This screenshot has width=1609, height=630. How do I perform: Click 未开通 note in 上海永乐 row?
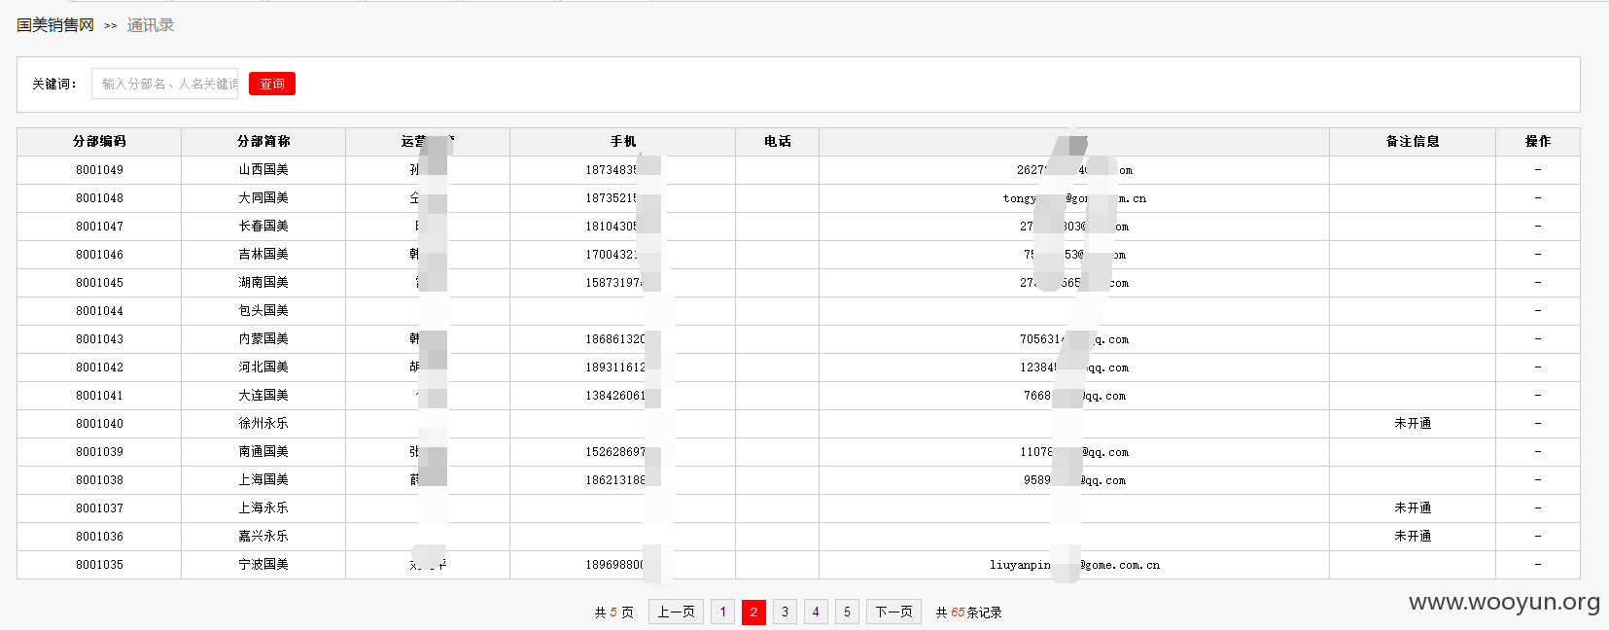1412,507
